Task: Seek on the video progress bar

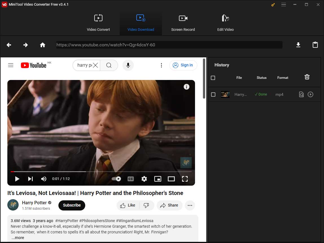Action: click(x=101, y=172)
